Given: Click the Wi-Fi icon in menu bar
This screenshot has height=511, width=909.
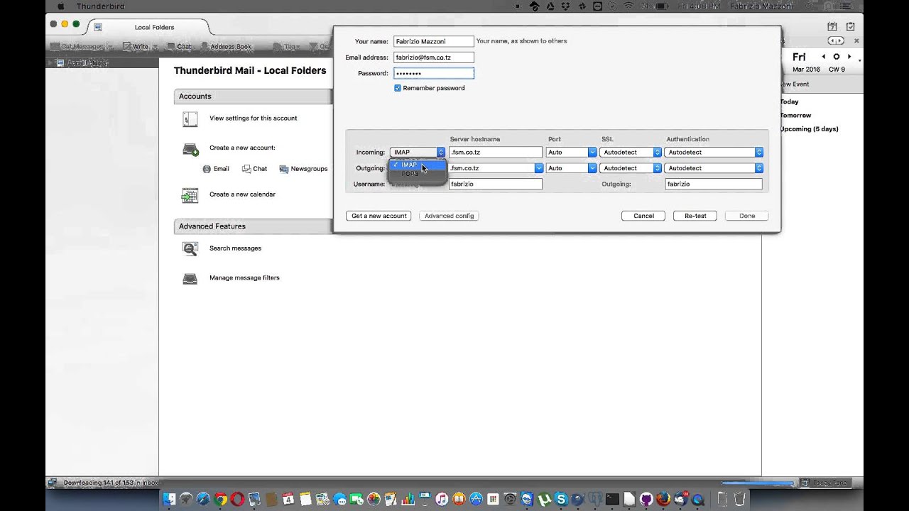Looking at the screenshot, I should (x=628, y=6).
